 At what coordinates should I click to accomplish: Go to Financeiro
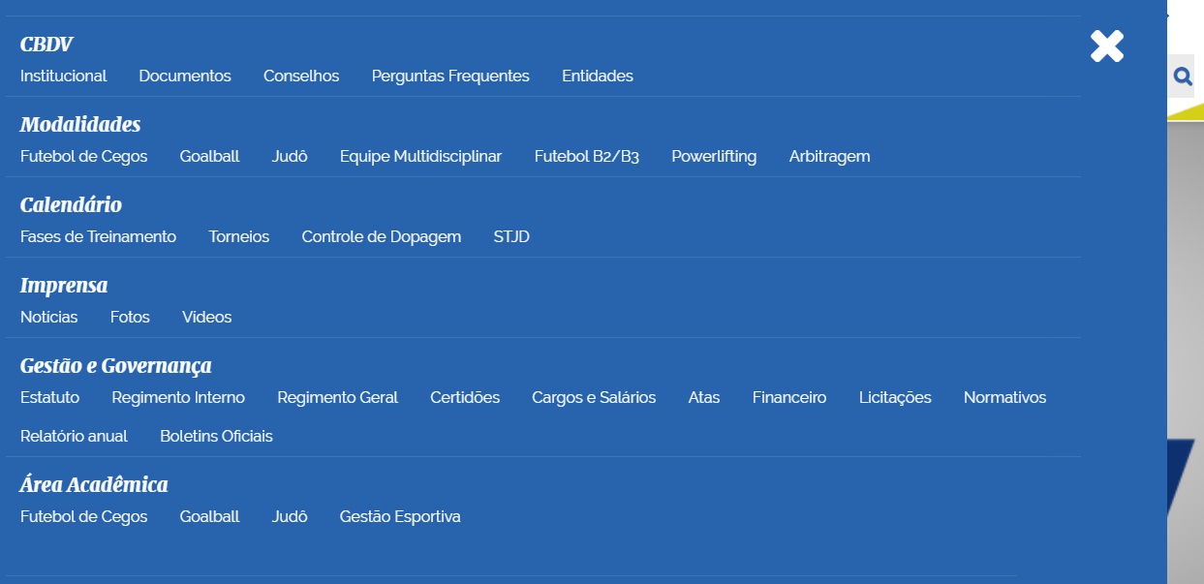point(789,397)
